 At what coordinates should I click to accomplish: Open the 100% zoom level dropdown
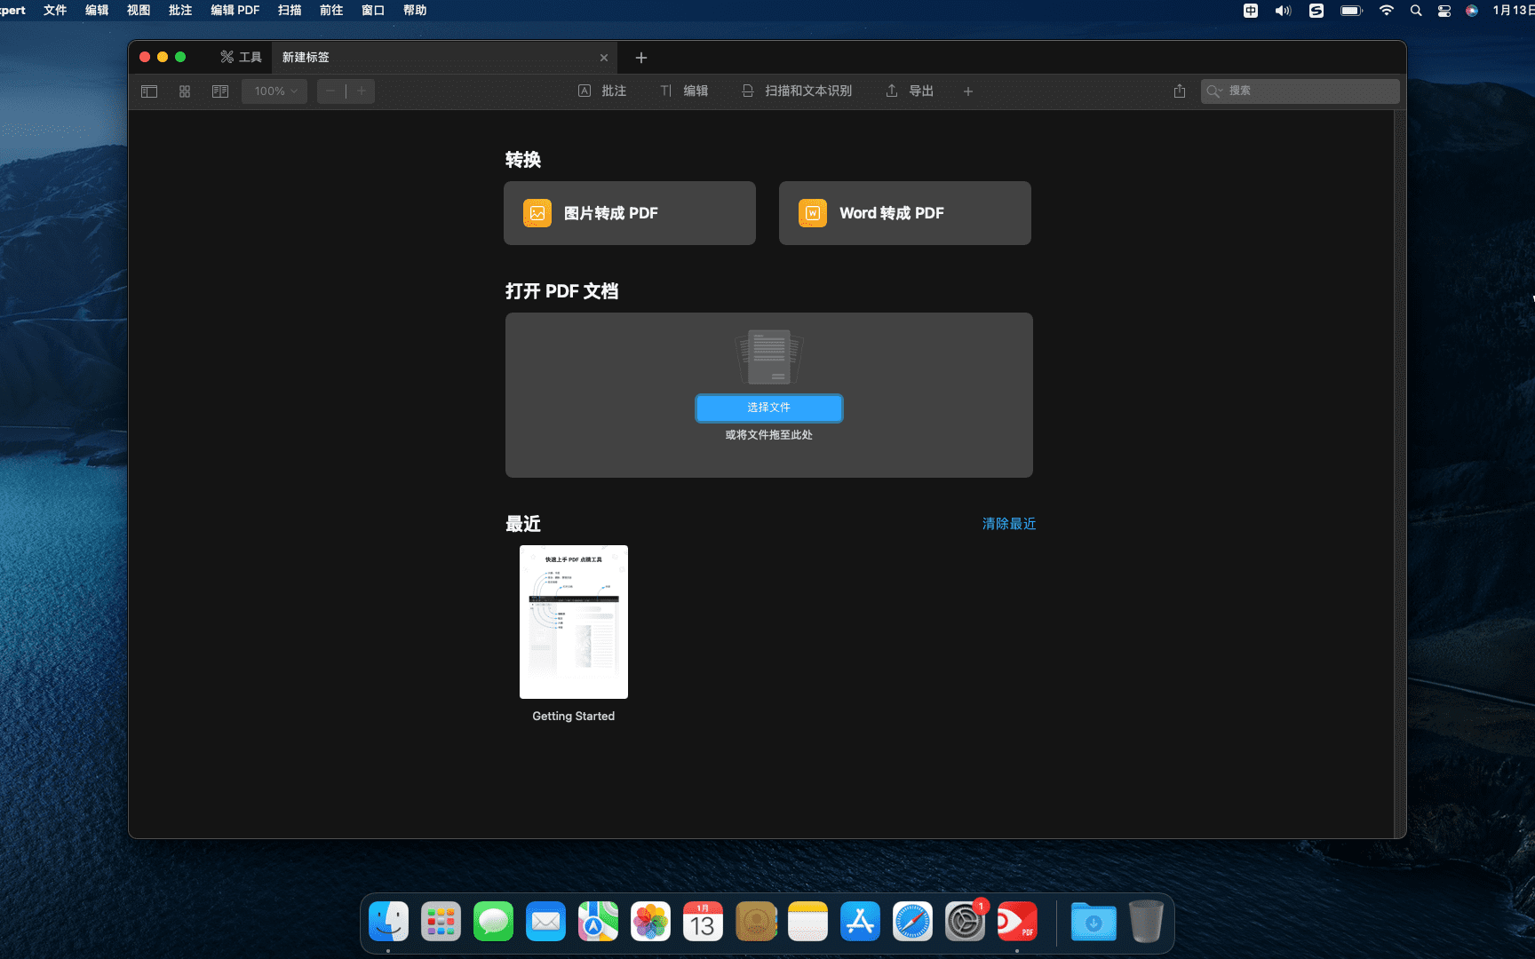pos(274,91)
